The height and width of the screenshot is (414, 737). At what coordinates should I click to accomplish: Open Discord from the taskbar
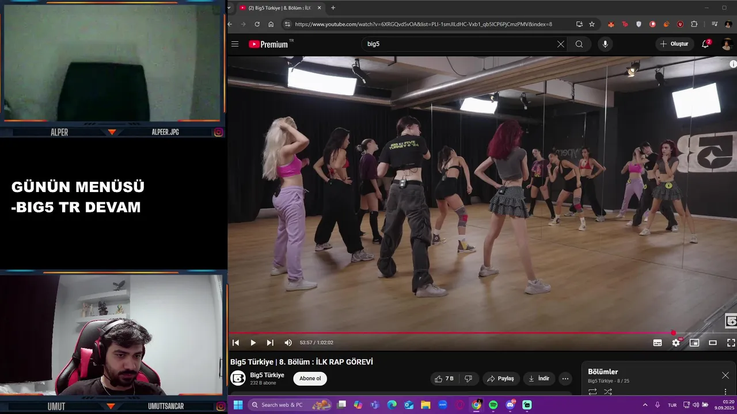pos(510,405)
